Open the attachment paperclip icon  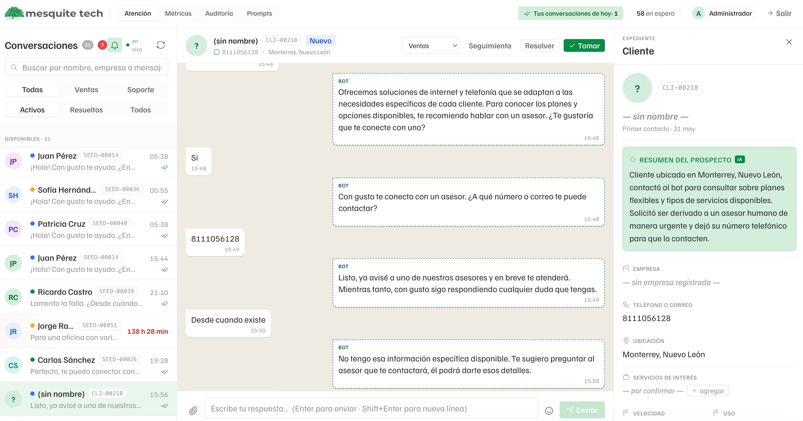tap(193, 411)
